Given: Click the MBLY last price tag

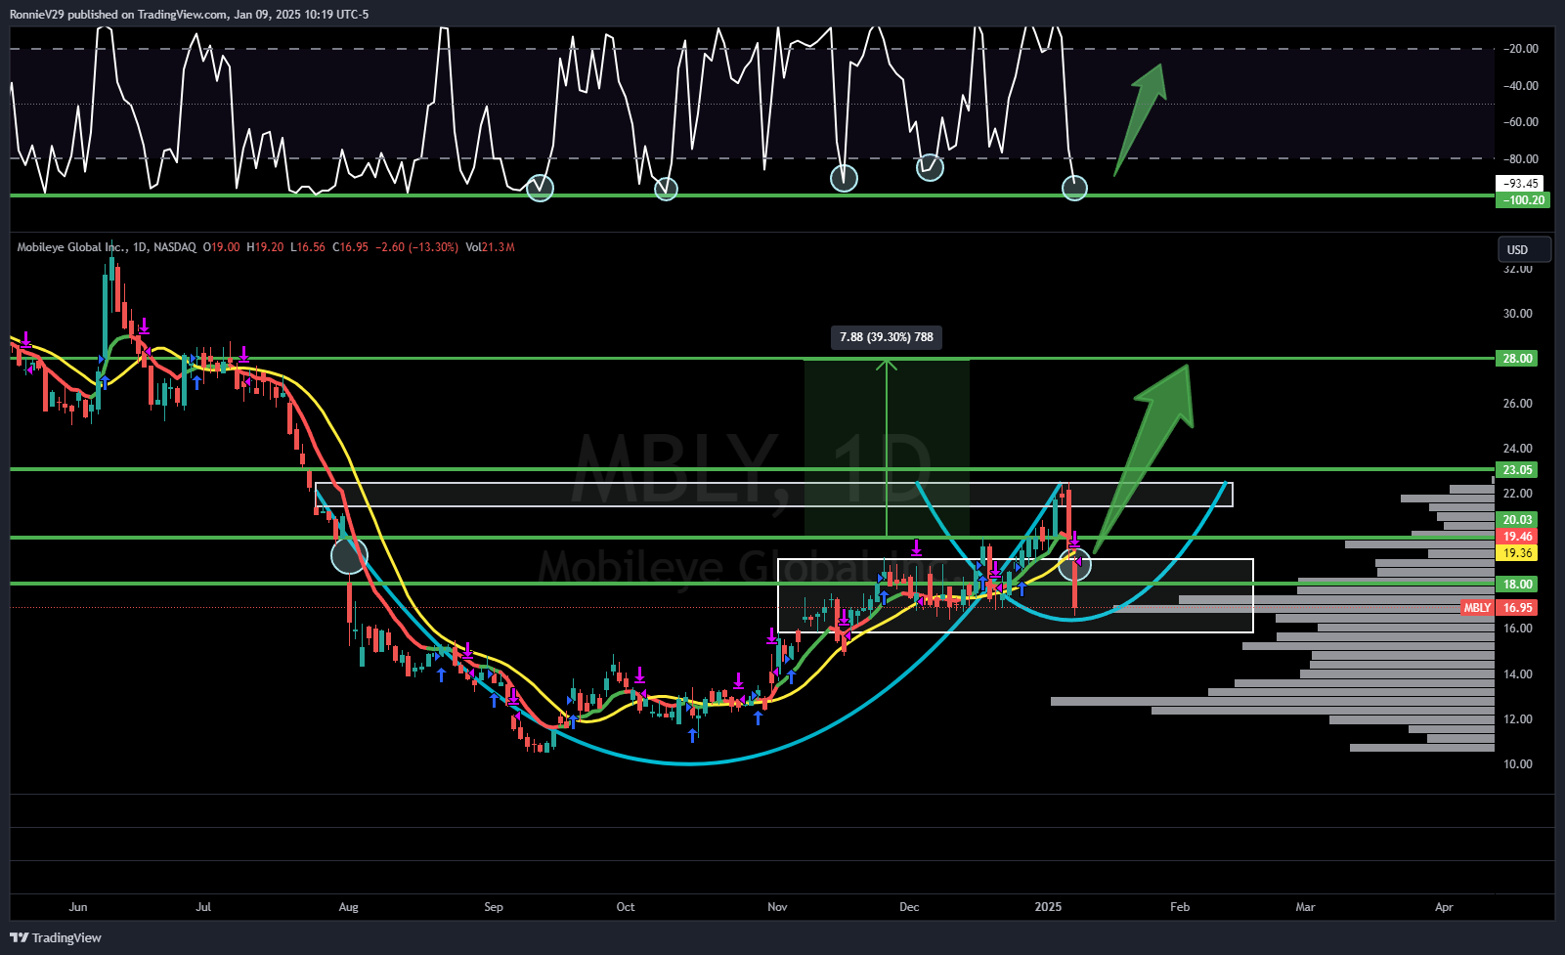Looking at the screenshot, I should pyautogui.click(x=1477, y=608).
